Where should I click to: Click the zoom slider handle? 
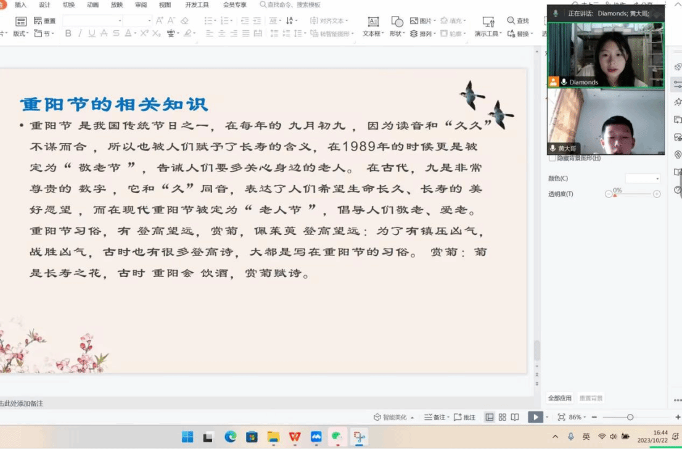pos(630,418)
